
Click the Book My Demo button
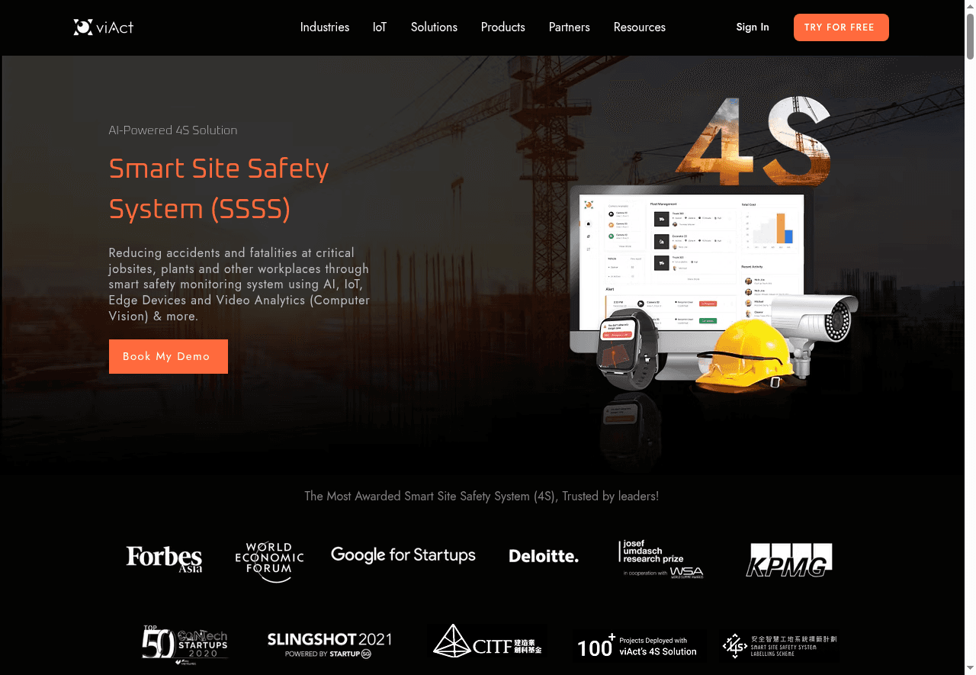click(168, 356)
